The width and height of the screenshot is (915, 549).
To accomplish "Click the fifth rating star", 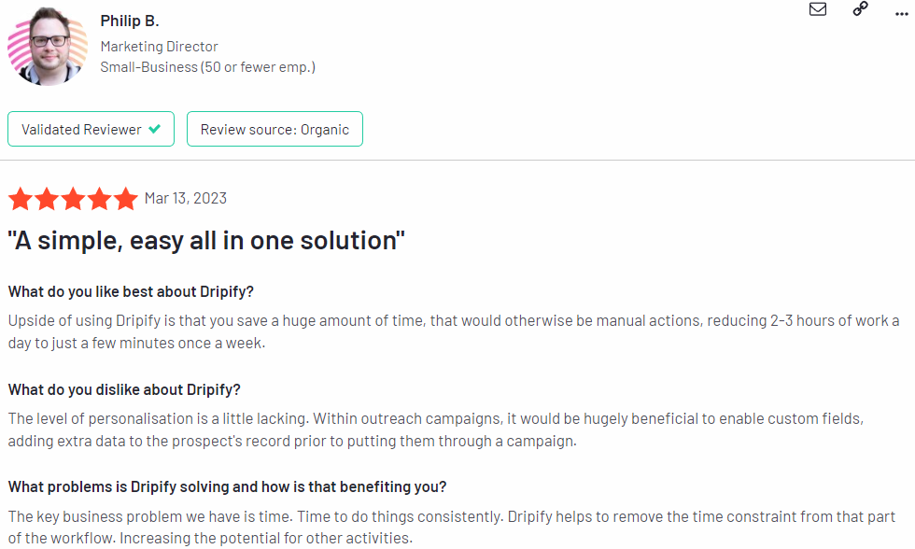I will (125, 198).
